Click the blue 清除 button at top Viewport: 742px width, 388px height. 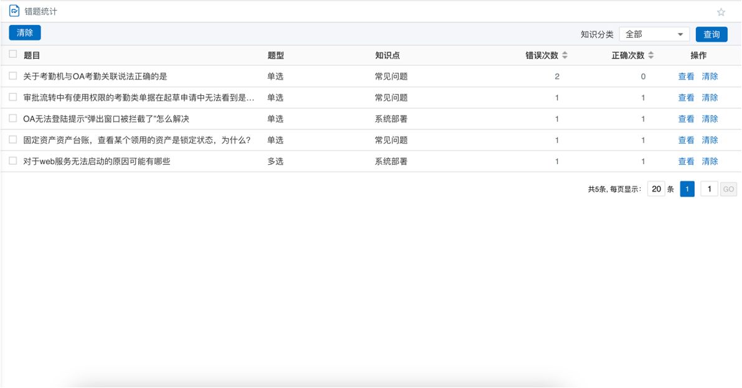tap(25, 33)
